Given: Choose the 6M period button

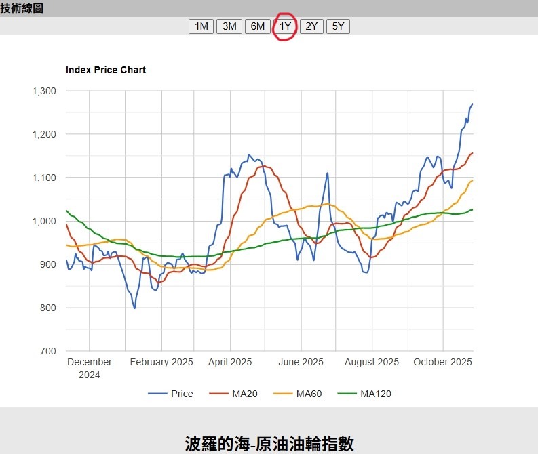Looking at the screenshot, I should pyautogui.click(x=258, y=26).
